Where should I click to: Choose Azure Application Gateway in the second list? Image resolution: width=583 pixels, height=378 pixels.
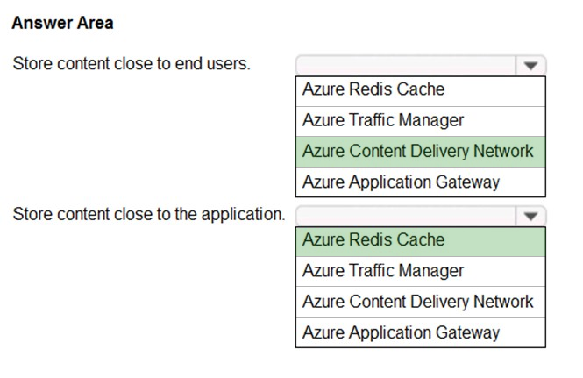click(421, 332)
